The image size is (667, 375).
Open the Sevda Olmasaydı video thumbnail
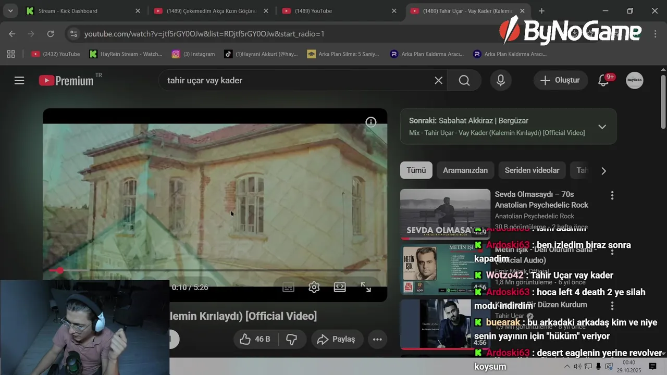tap(445, 214)
